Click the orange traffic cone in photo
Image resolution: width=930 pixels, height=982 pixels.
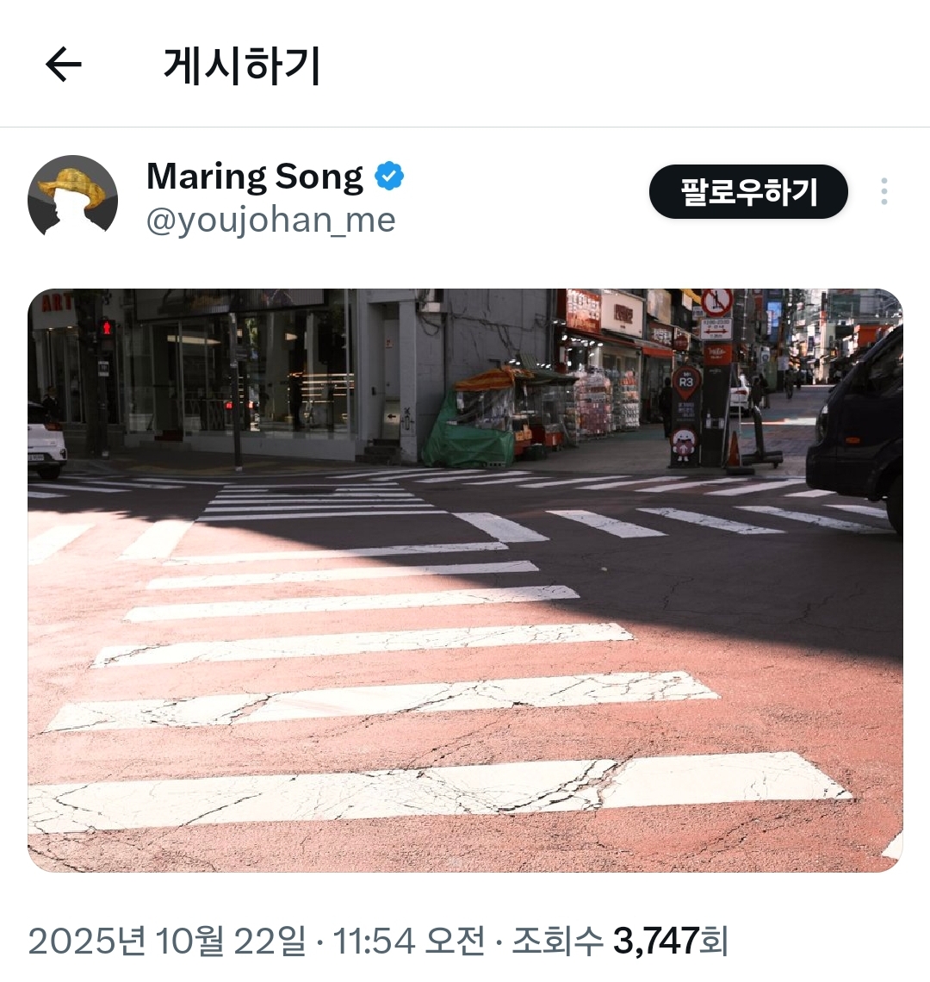click(x=734, y=450)
